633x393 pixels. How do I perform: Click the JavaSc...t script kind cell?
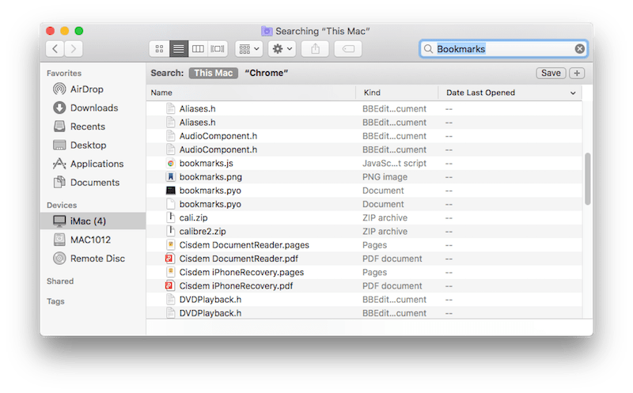click(394, 164)
